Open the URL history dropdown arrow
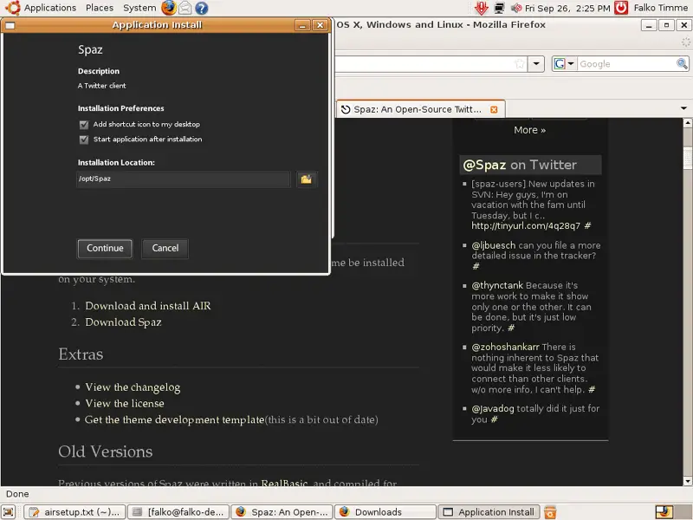The height and width of the screenshot is (520, 693). [536, 63]
